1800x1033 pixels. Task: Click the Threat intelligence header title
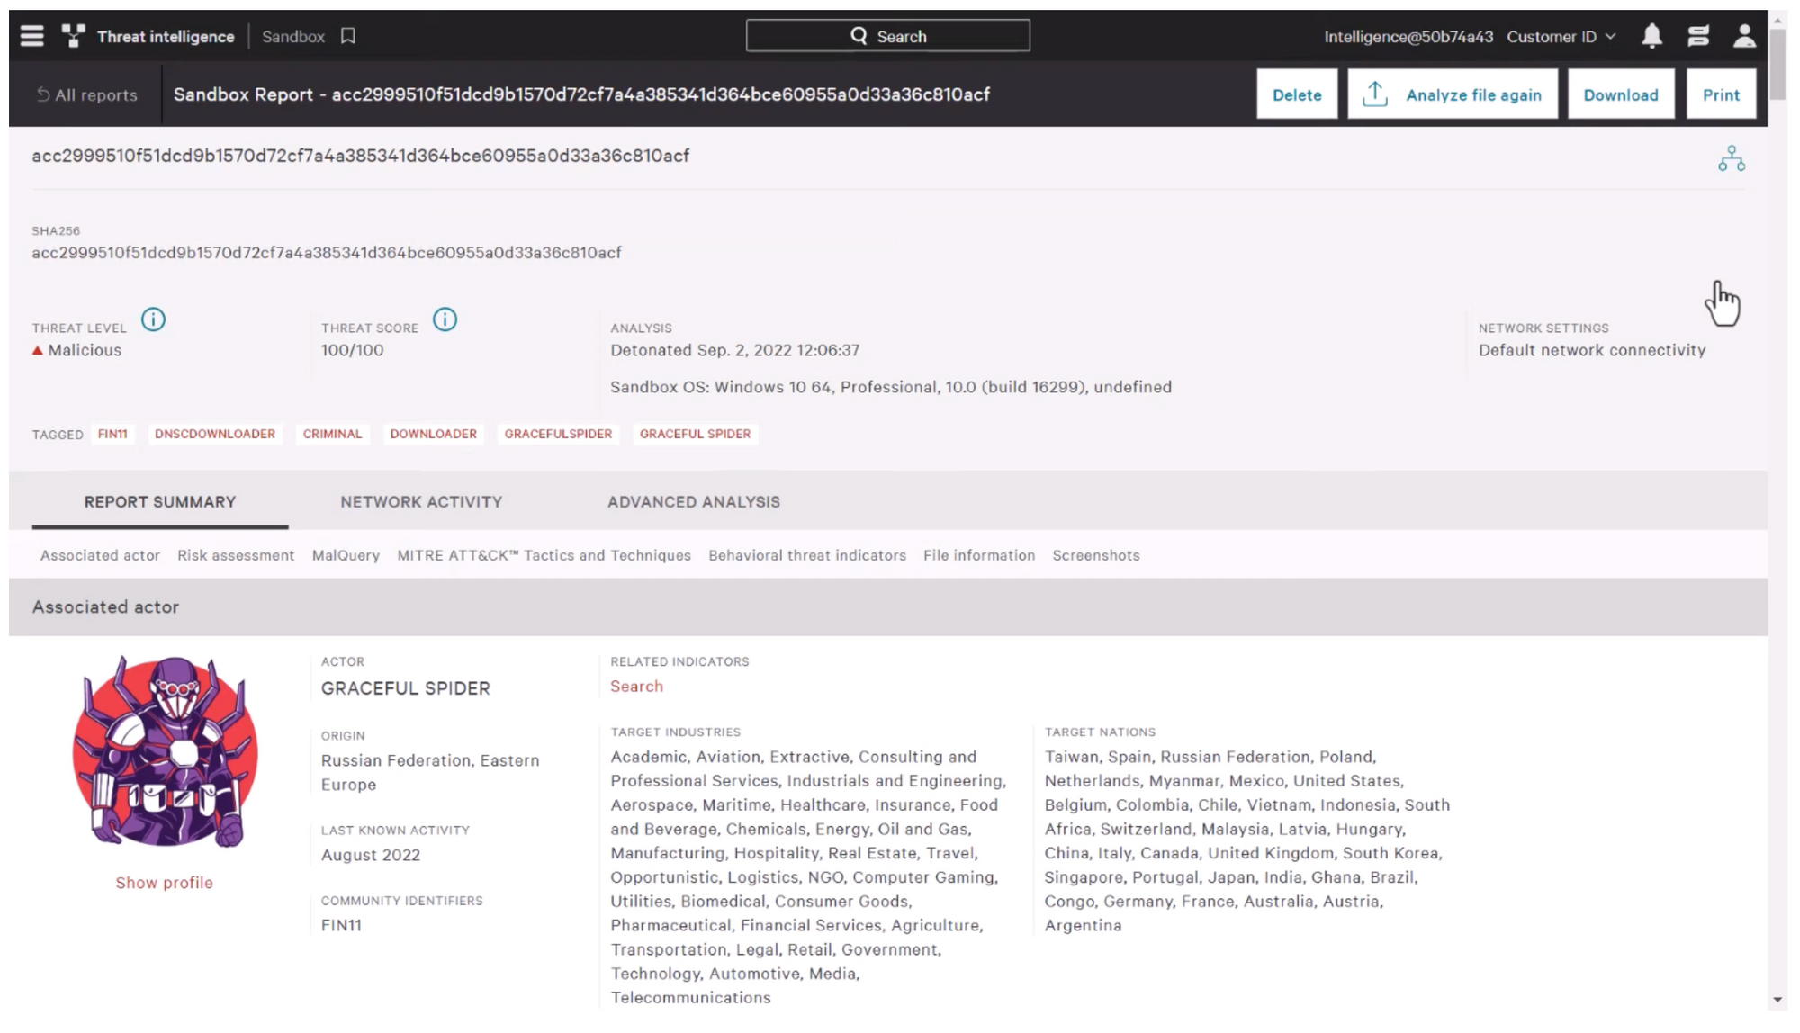tap(166, 37)
